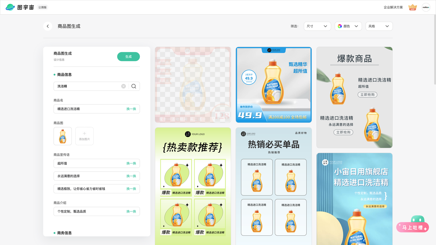The height and width of the screenshot is (245, 436).
Task: Open 企业解决方案 link
Action: tap(393, 7)
